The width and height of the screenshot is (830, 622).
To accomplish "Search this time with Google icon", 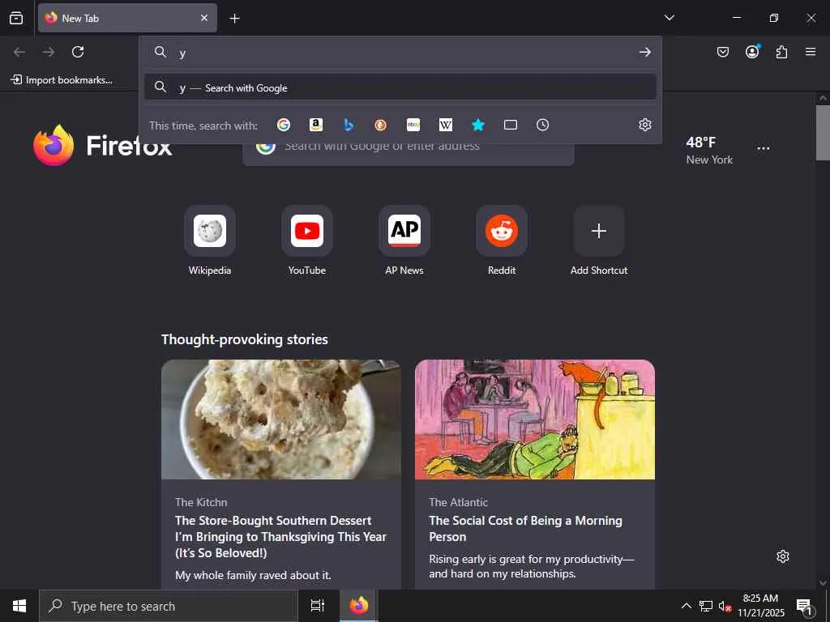I will [284, 125].
